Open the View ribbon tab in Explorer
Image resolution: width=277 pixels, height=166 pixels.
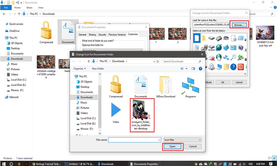41,8
